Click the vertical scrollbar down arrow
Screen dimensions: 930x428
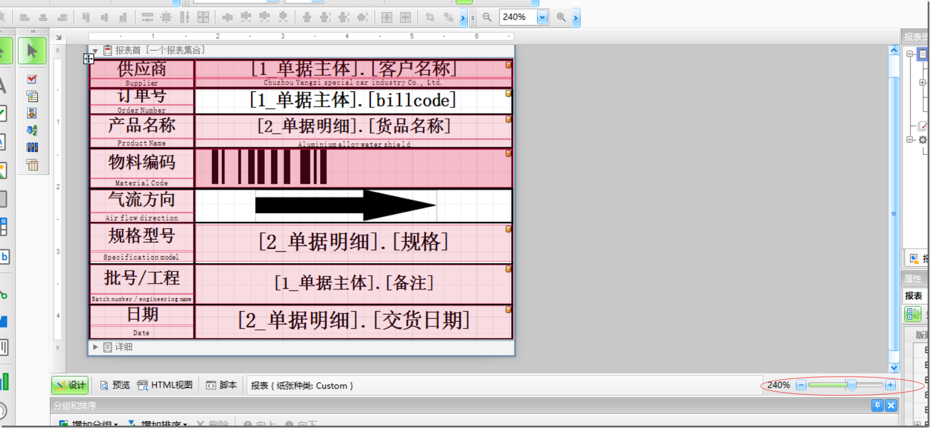894,368
